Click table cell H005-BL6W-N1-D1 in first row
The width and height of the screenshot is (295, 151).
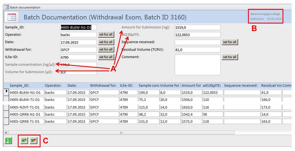pos(27,92)
